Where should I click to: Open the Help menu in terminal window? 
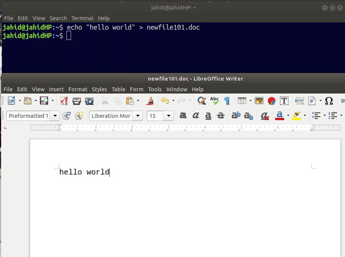(104, 18)
